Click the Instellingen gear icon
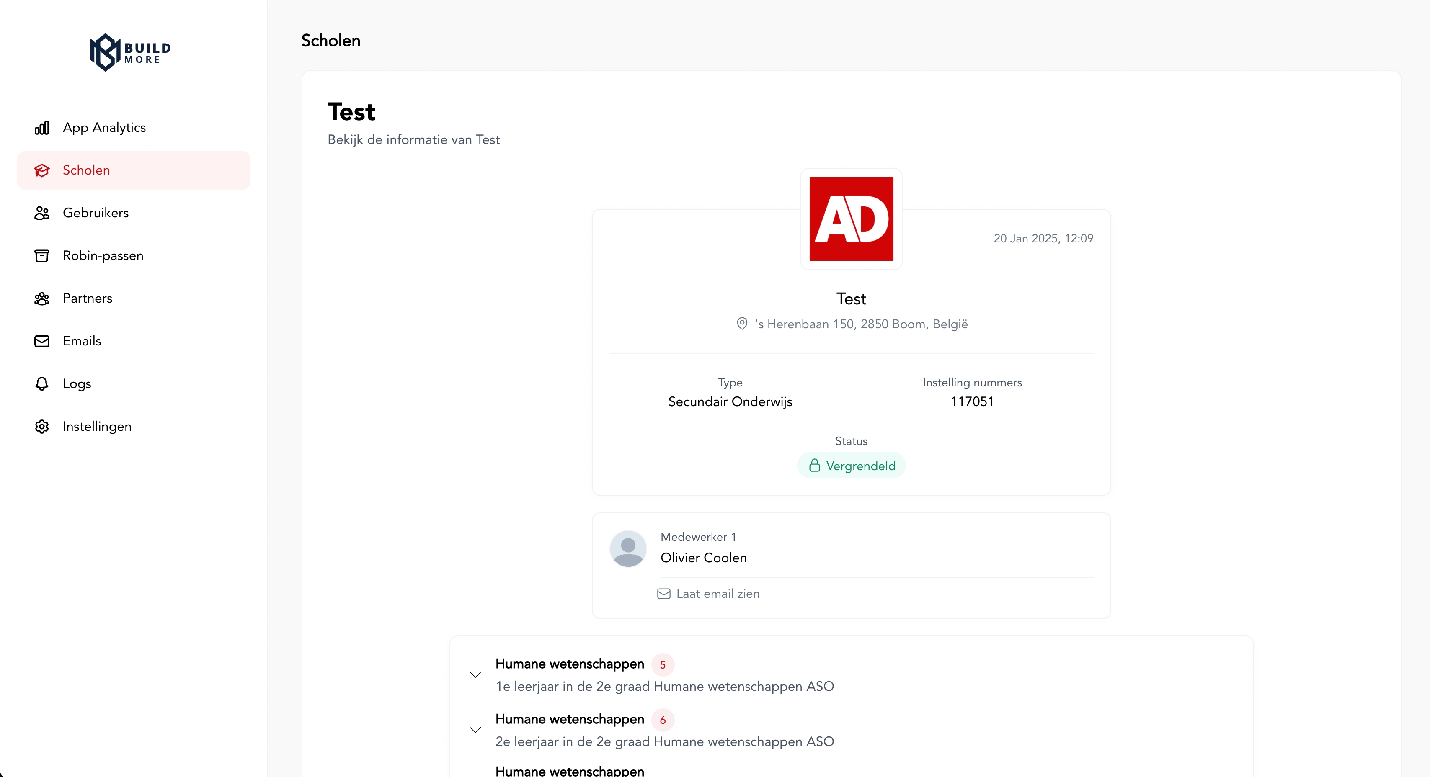This screenshot has width=1430, height=777. [x=41, y=427]
